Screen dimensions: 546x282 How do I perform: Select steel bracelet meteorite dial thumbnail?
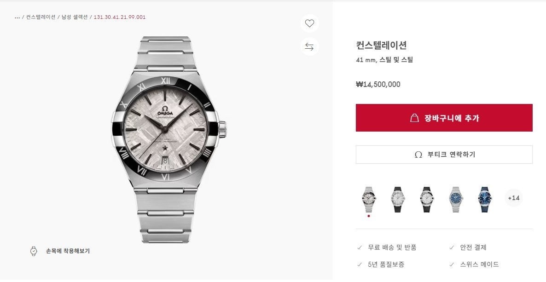pyautogui.click(x=369, y=199)
